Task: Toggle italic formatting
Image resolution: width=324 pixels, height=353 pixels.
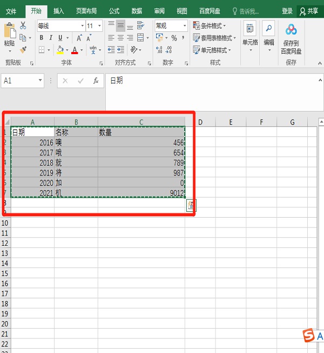Action: [x=51, y=38]
